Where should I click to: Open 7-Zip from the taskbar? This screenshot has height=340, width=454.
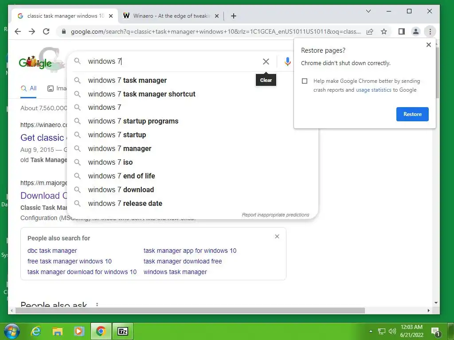pos(123,331)
